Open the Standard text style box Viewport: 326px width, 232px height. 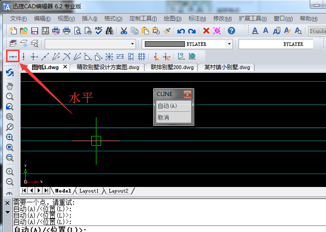point(317,31)
